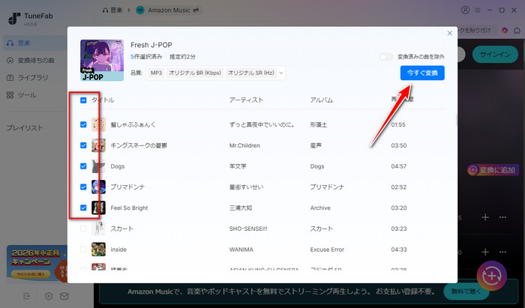Click Dogs album thumbnail
The width and height of the screenshot is (525, 308).
click(98, 166)
